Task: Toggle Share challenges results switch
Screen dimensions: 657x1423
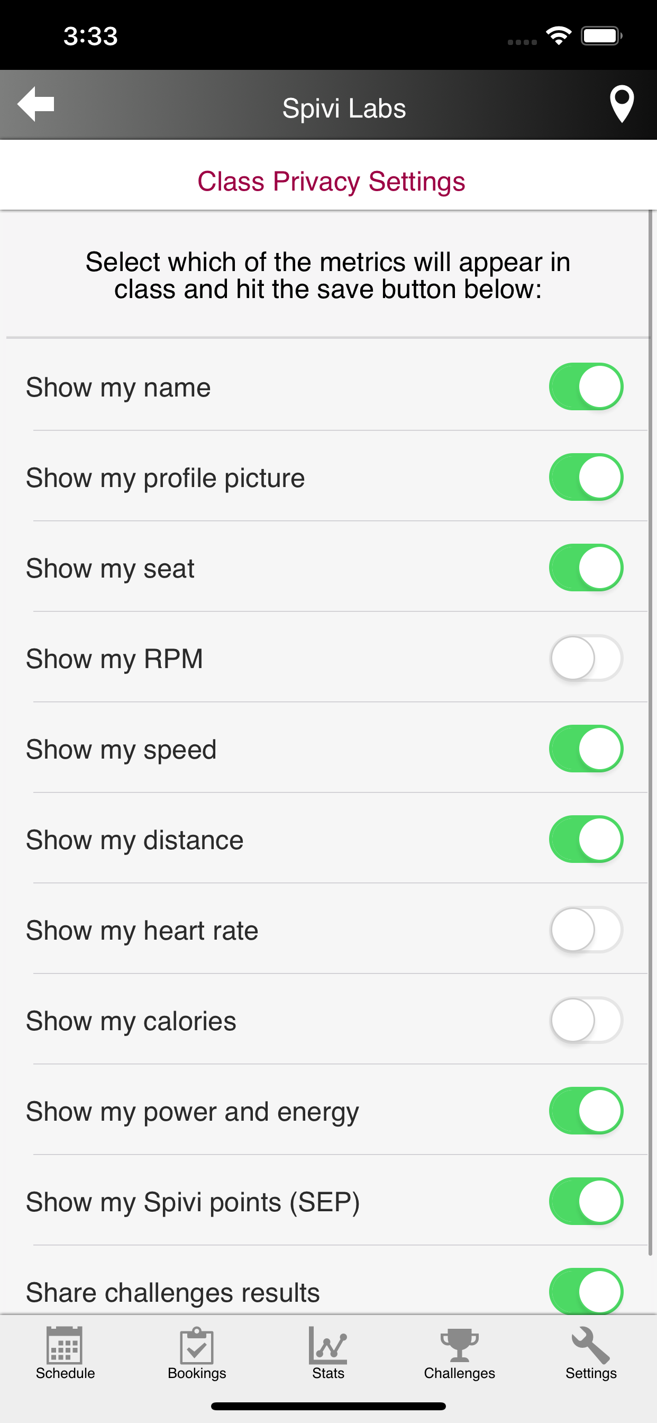Action: coord(586,1291)
